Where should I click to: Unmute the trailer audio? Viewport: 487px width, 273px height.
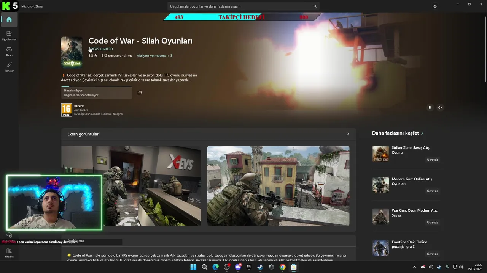point(440,107)
